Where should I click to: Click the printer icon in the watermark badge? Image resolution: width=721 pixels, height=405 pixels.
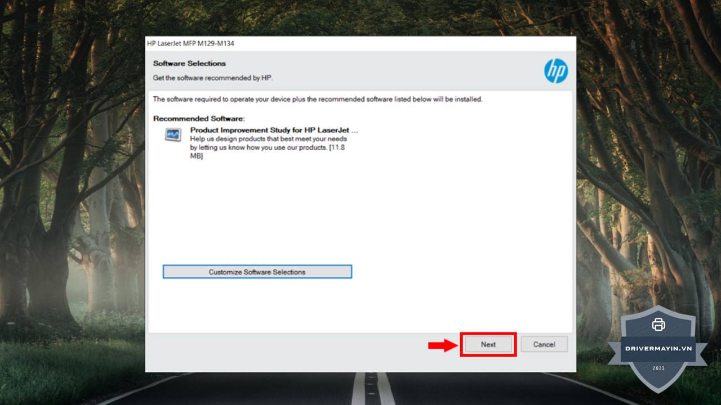[658, 325]
